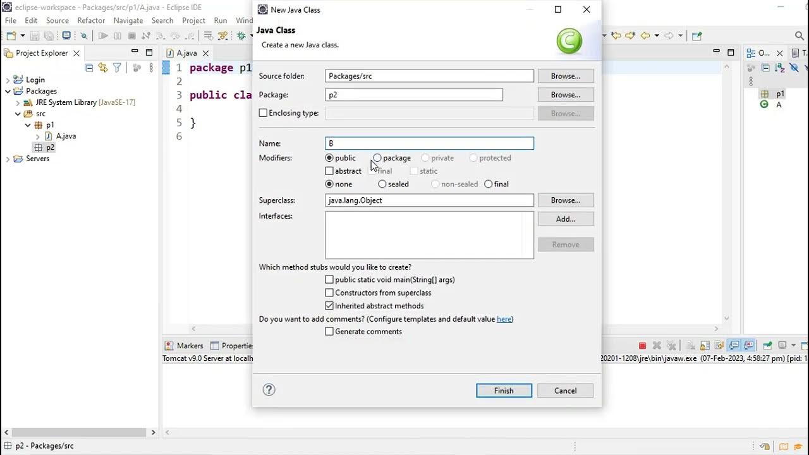Open the dropdown arrow beside New icon
The image size is (809, 455).
point(23,35)
